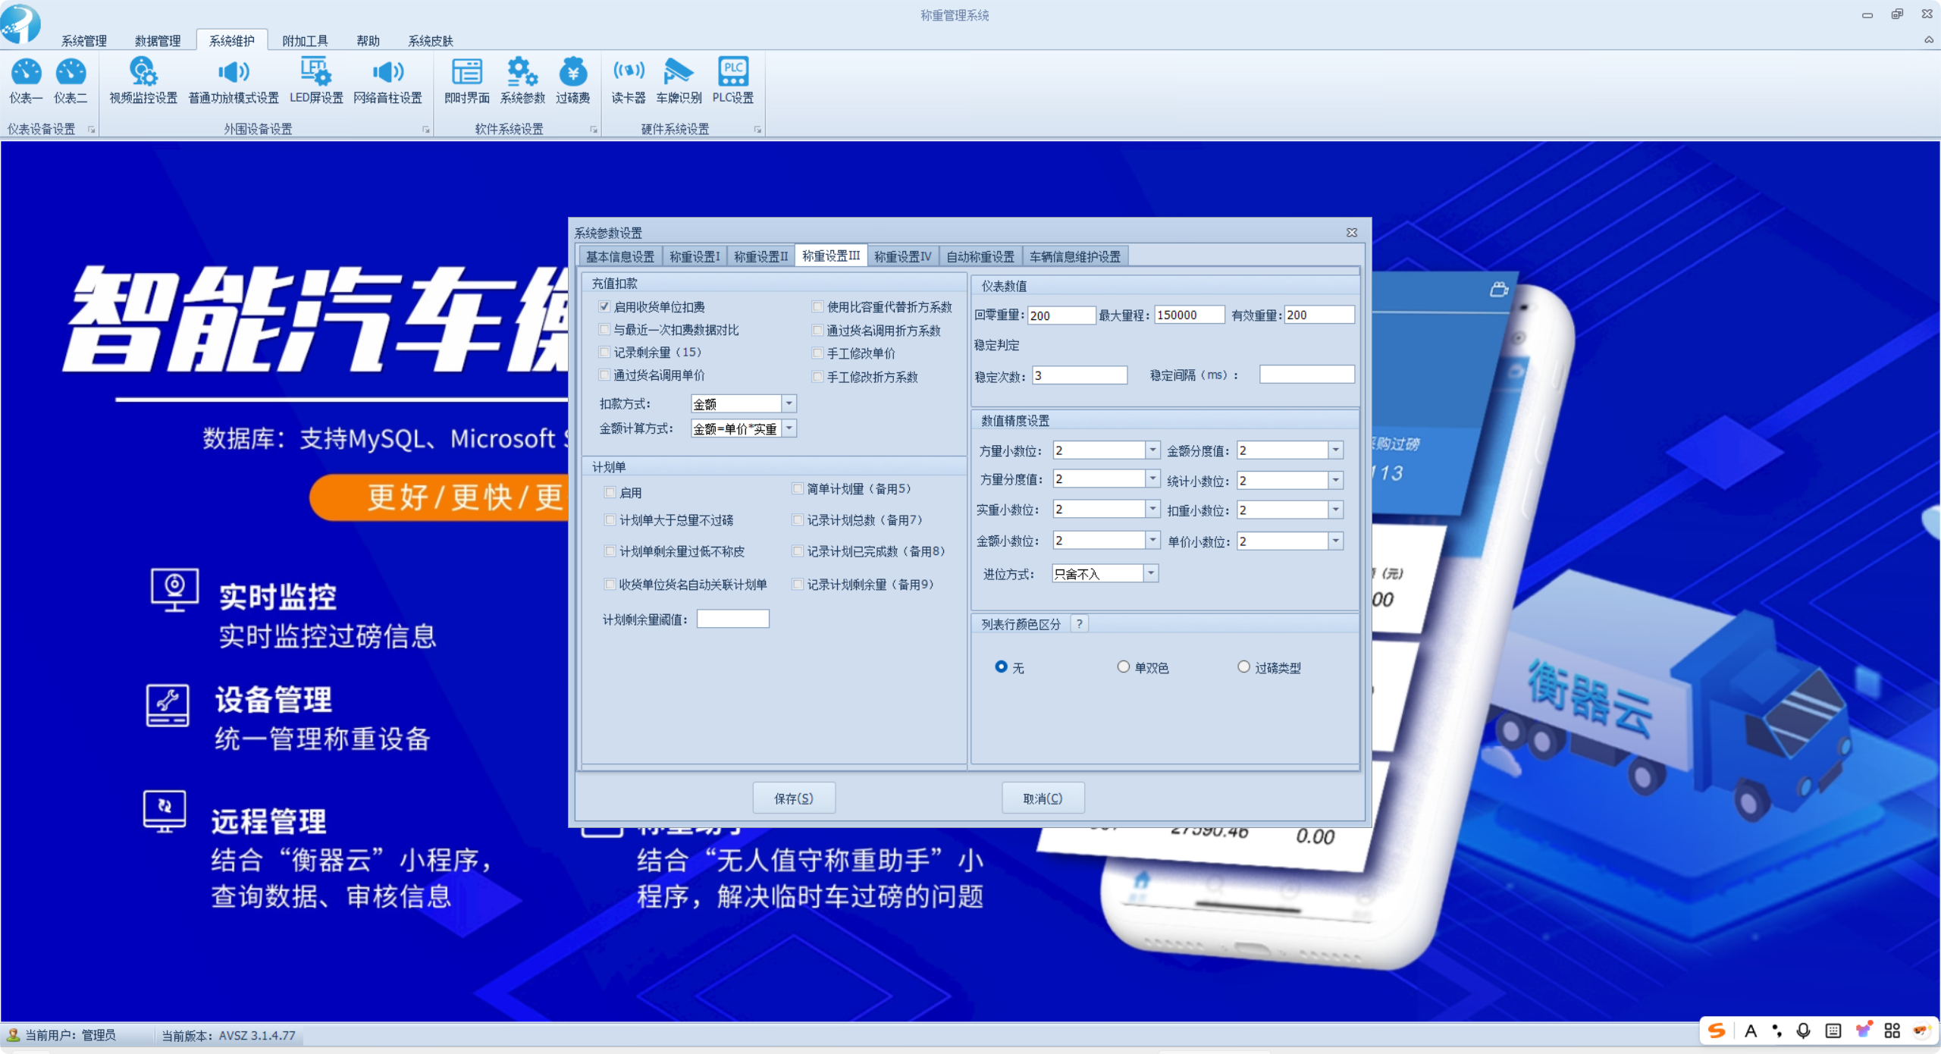The height and width of the screenshot is (1054, 1941).
Task: Click the 计划剩余量阈值 input field
Action: [x=732, y=620]
